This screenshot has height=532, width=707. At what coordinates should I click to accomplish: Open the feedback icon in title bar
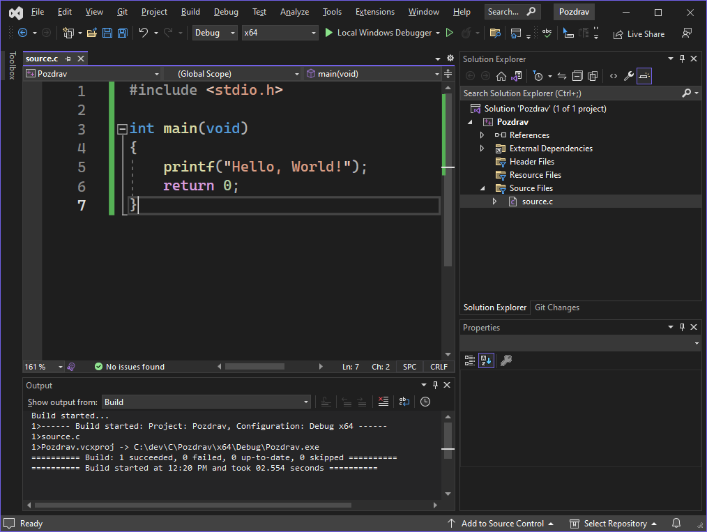(686, 33)
